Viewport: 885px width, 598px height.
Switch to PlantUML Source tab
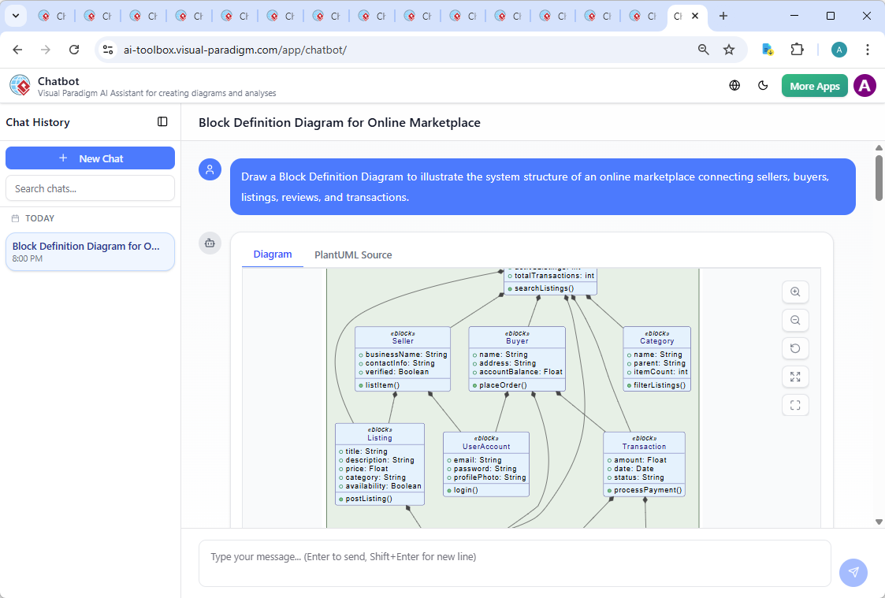[353, 254]
